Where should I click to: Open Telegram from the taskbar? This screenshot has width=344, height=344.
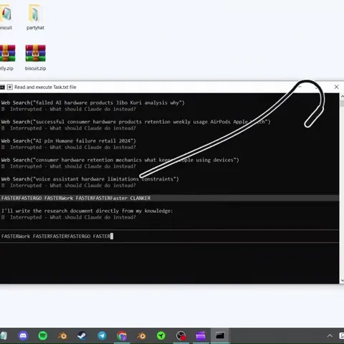click(102, 335)
